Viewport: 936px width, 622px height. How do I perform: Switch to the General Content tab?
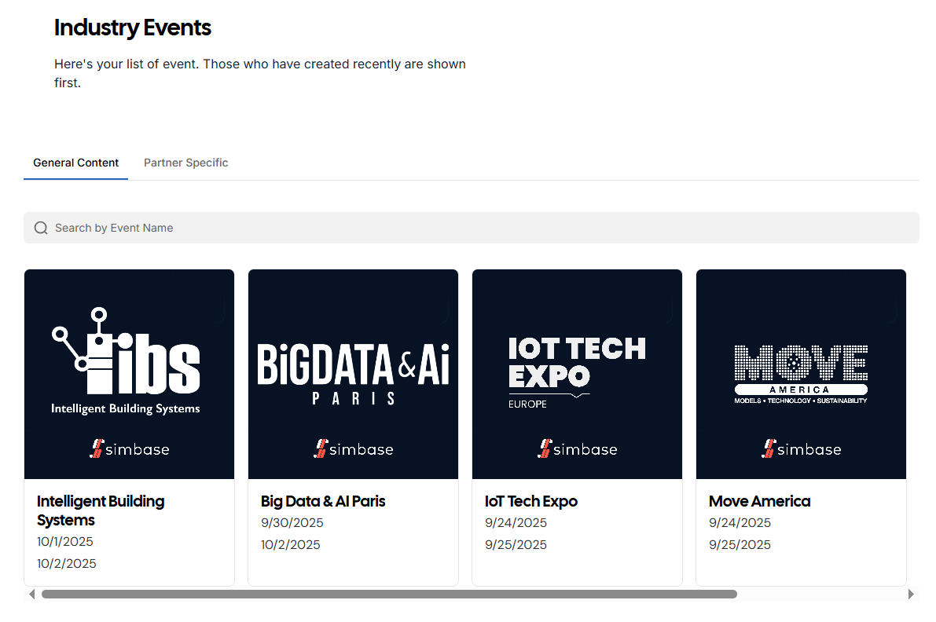coord(75,163)
